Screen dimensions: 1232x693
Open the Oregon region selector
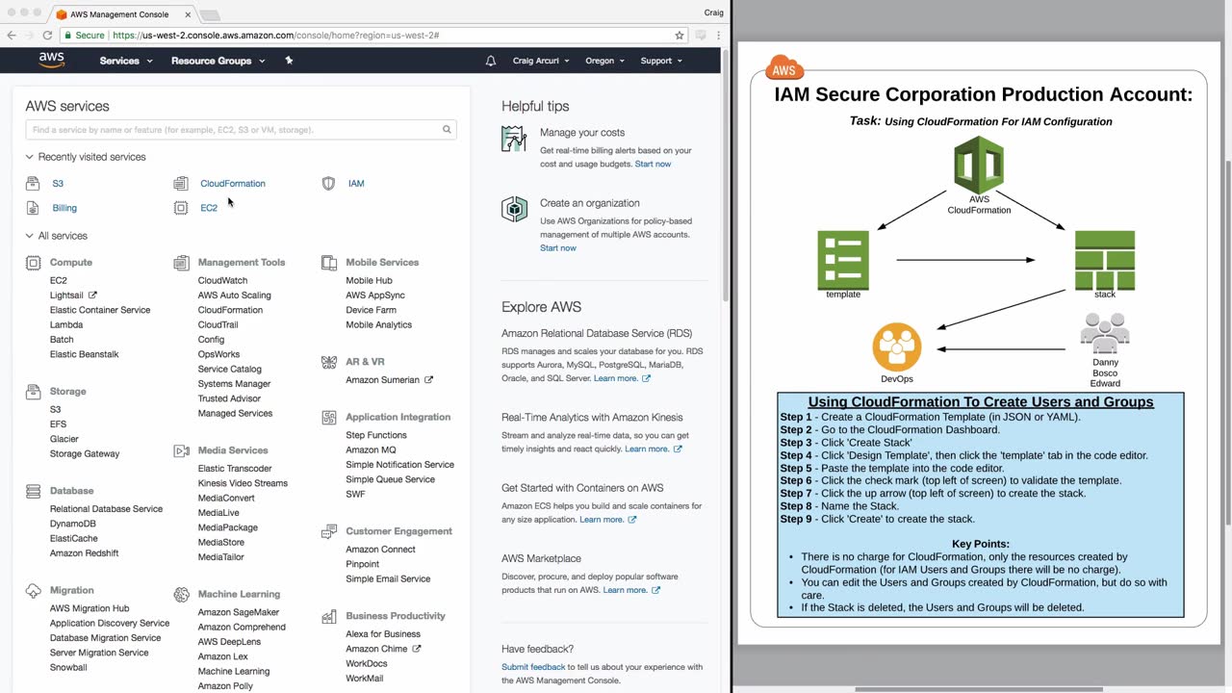[604, 61]
